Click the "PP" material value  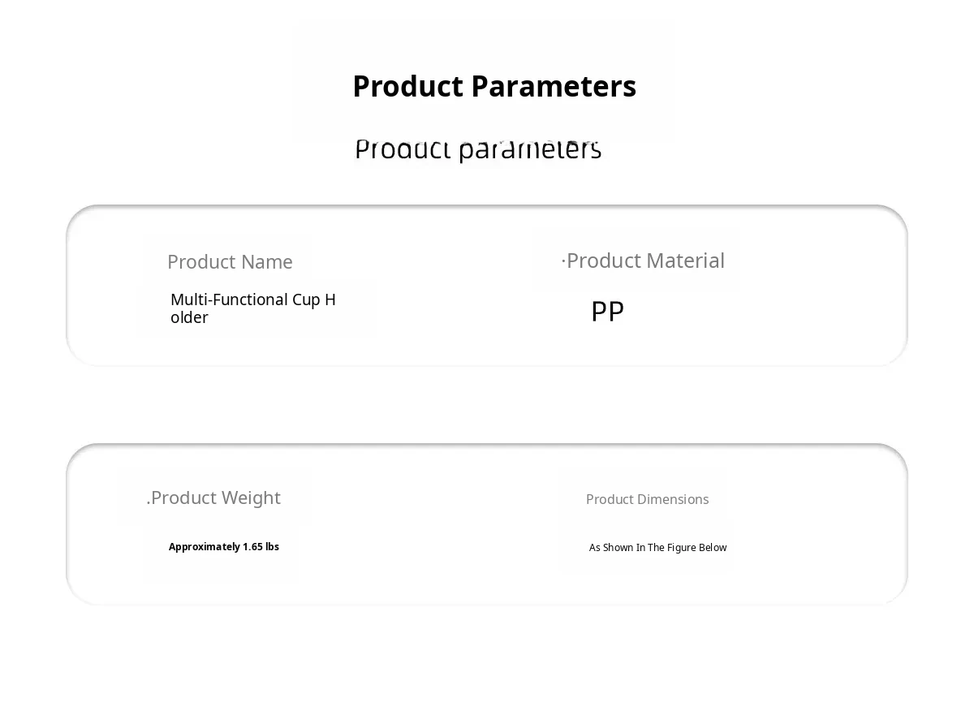607,312
